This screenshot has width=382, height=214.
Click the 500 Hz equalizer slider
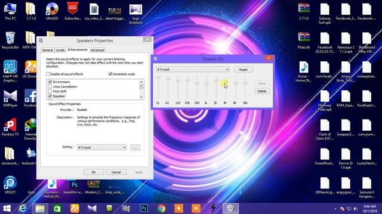click(x=197, y=83)
